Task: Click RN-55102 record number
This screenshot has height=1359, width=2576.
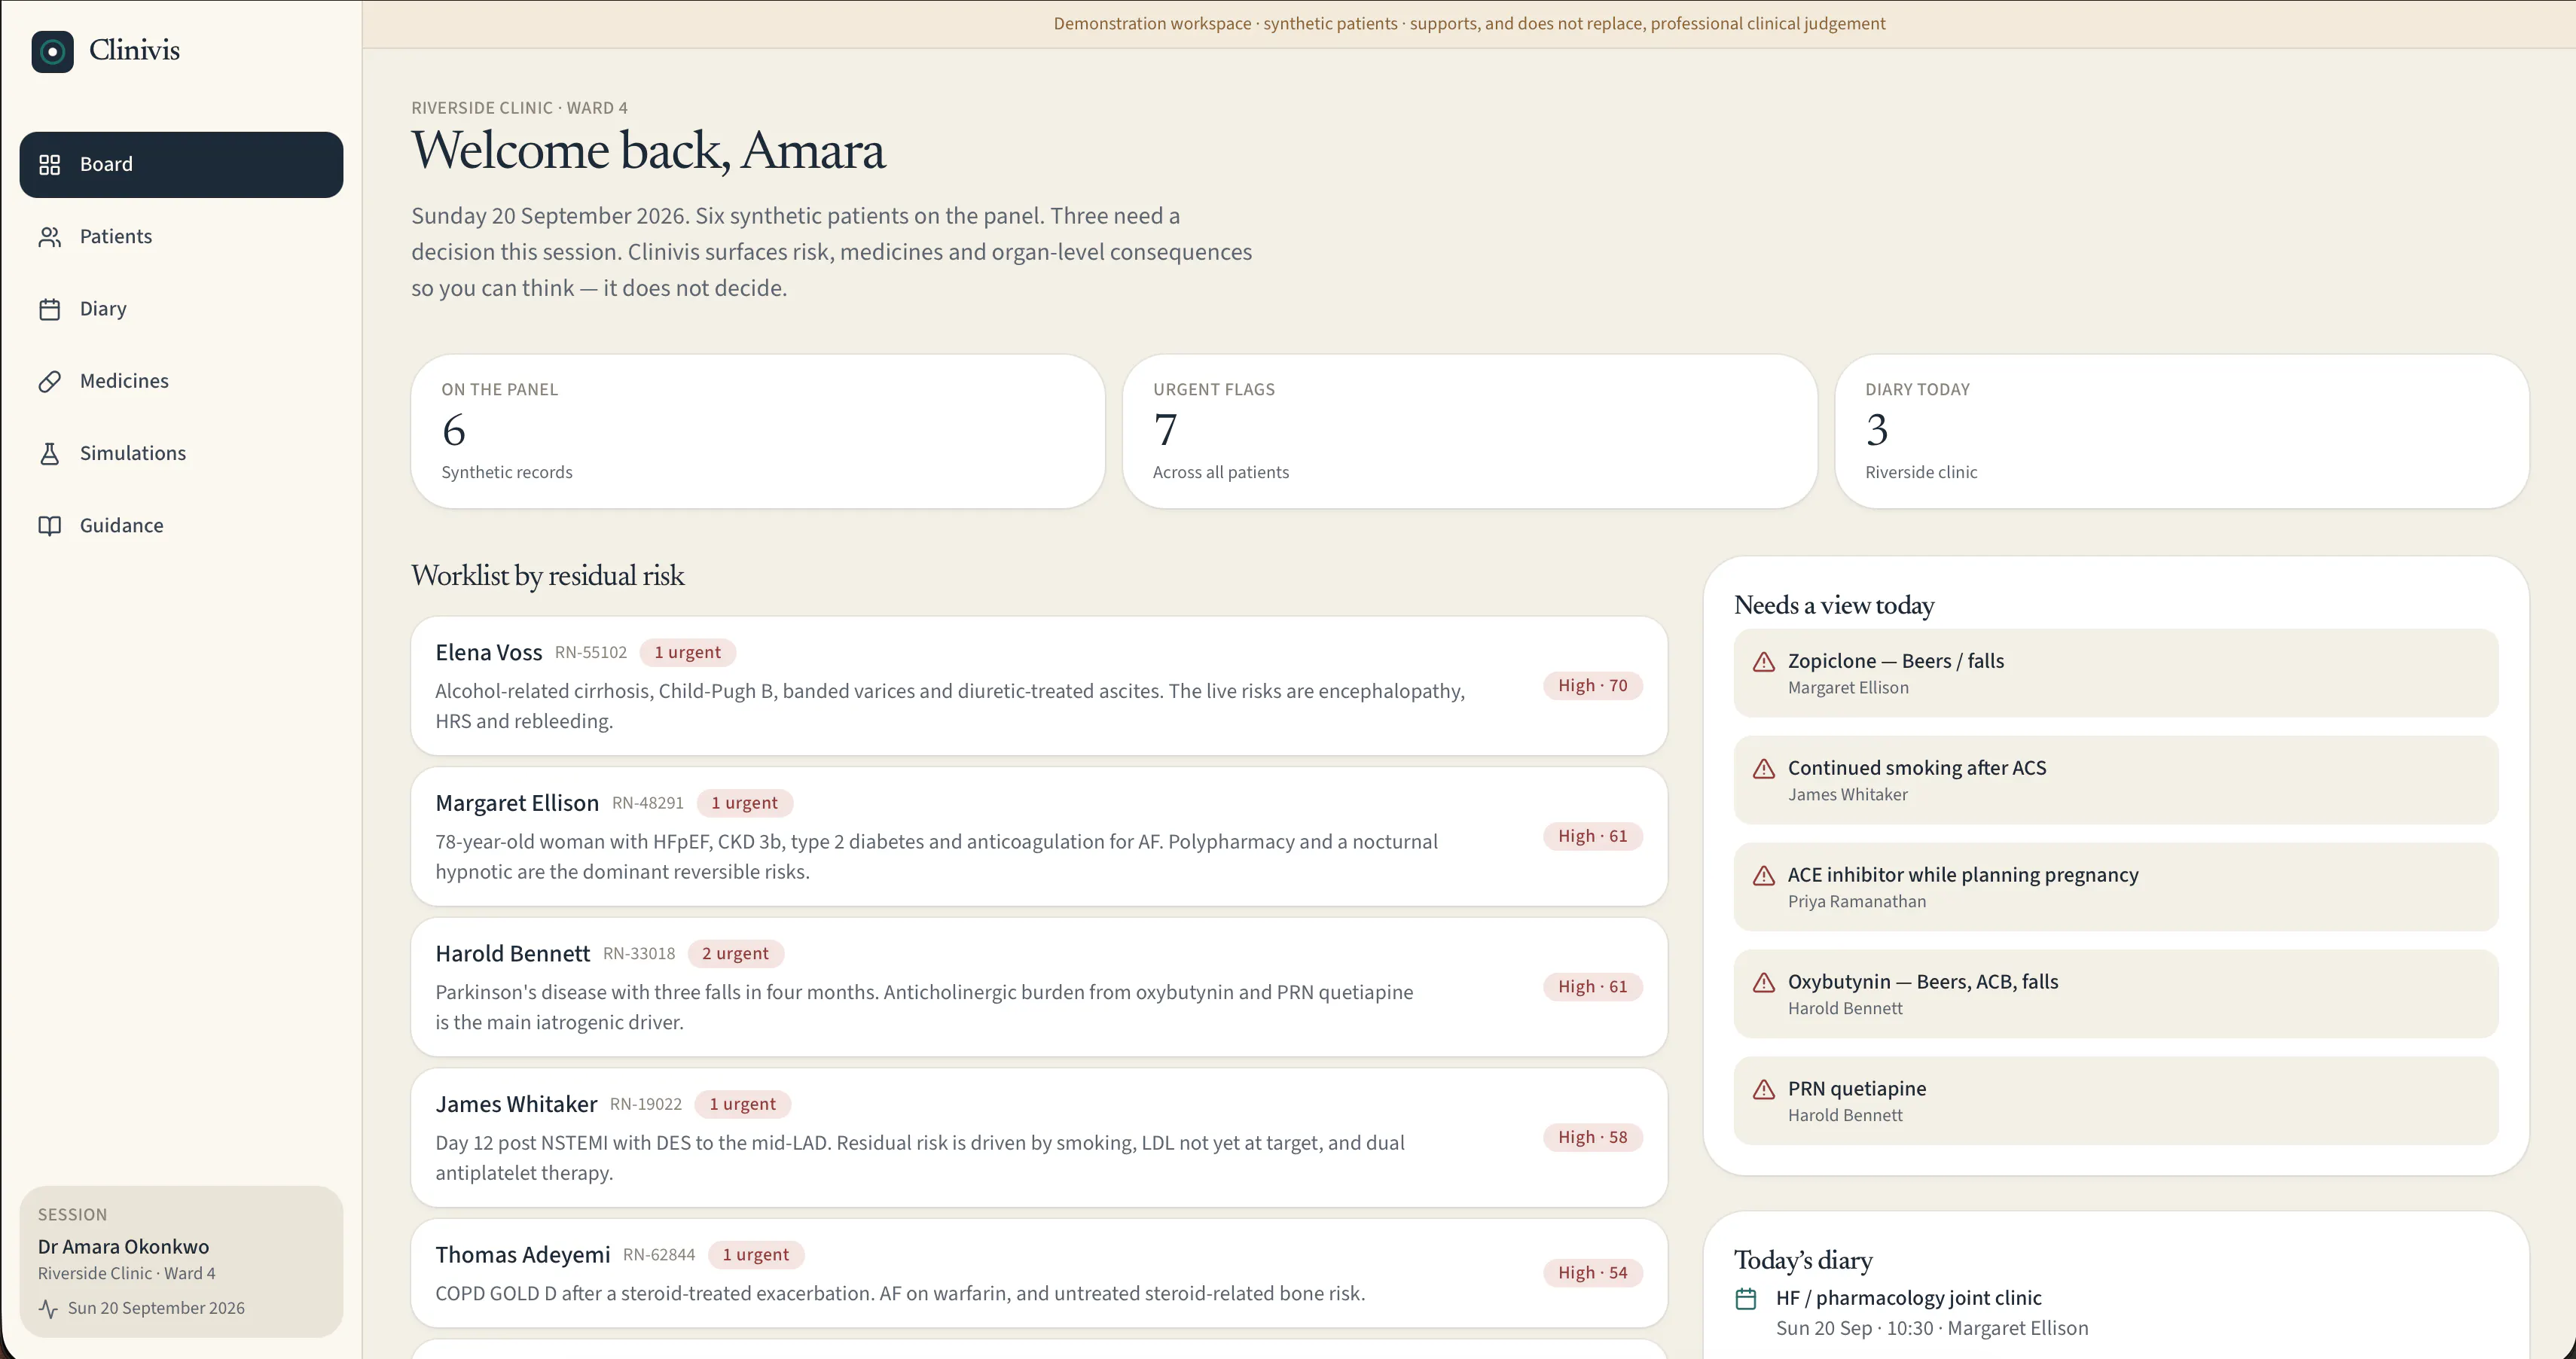Action: 591,653
